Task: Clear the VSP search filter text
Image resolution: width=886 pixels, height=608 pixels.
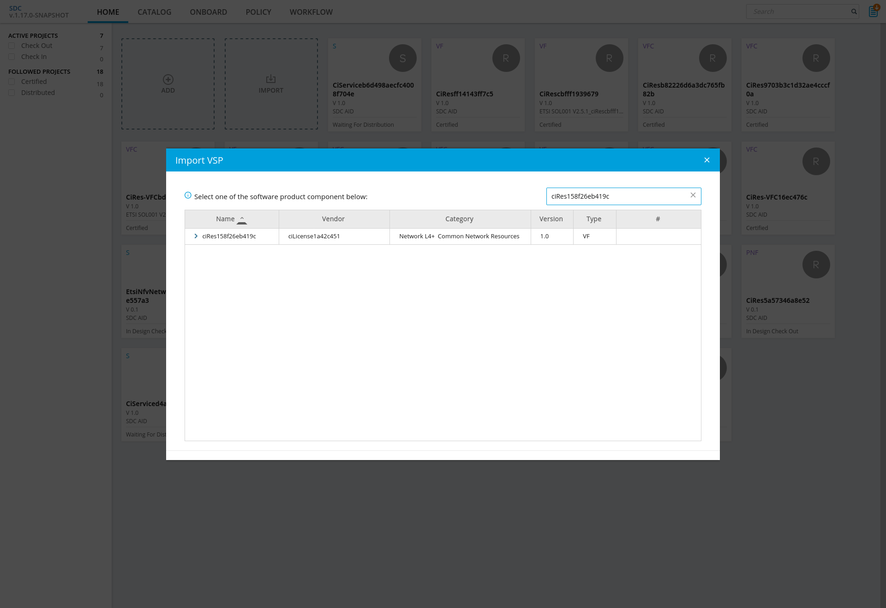Action: pyautogui.click(x=693, y=195)
